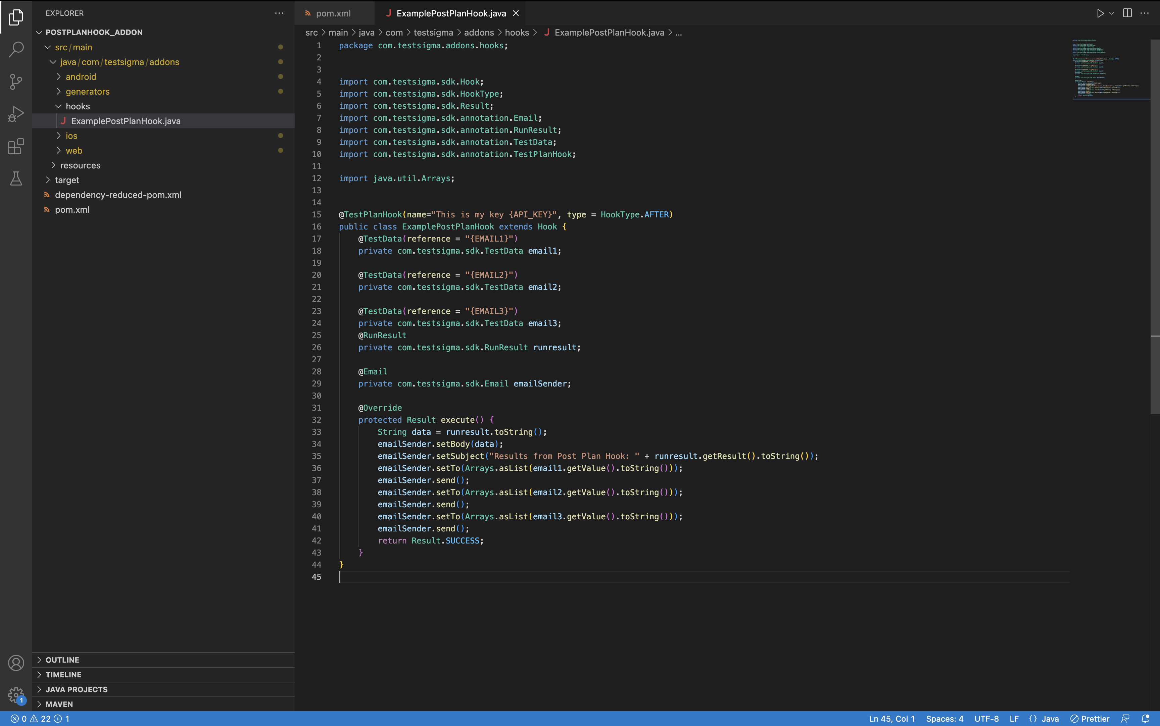Change encoding via UTF-8 status item
Screen dimensions: 1160x726
(x=986, y=719)
